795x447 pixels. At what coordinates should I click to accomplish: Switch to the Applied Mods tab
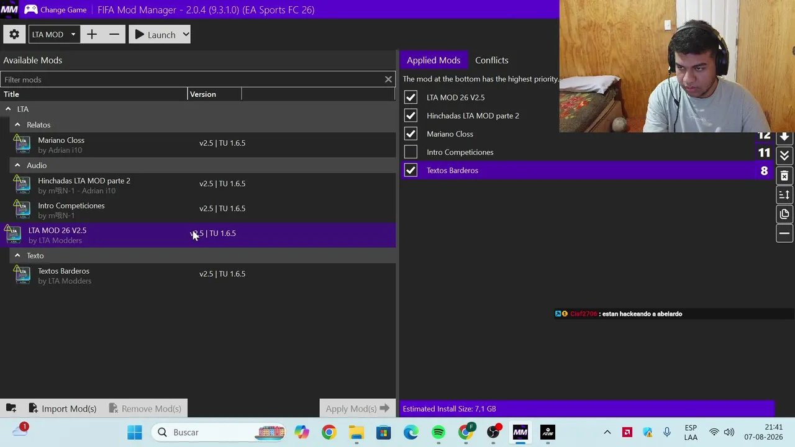coord(434,60)
